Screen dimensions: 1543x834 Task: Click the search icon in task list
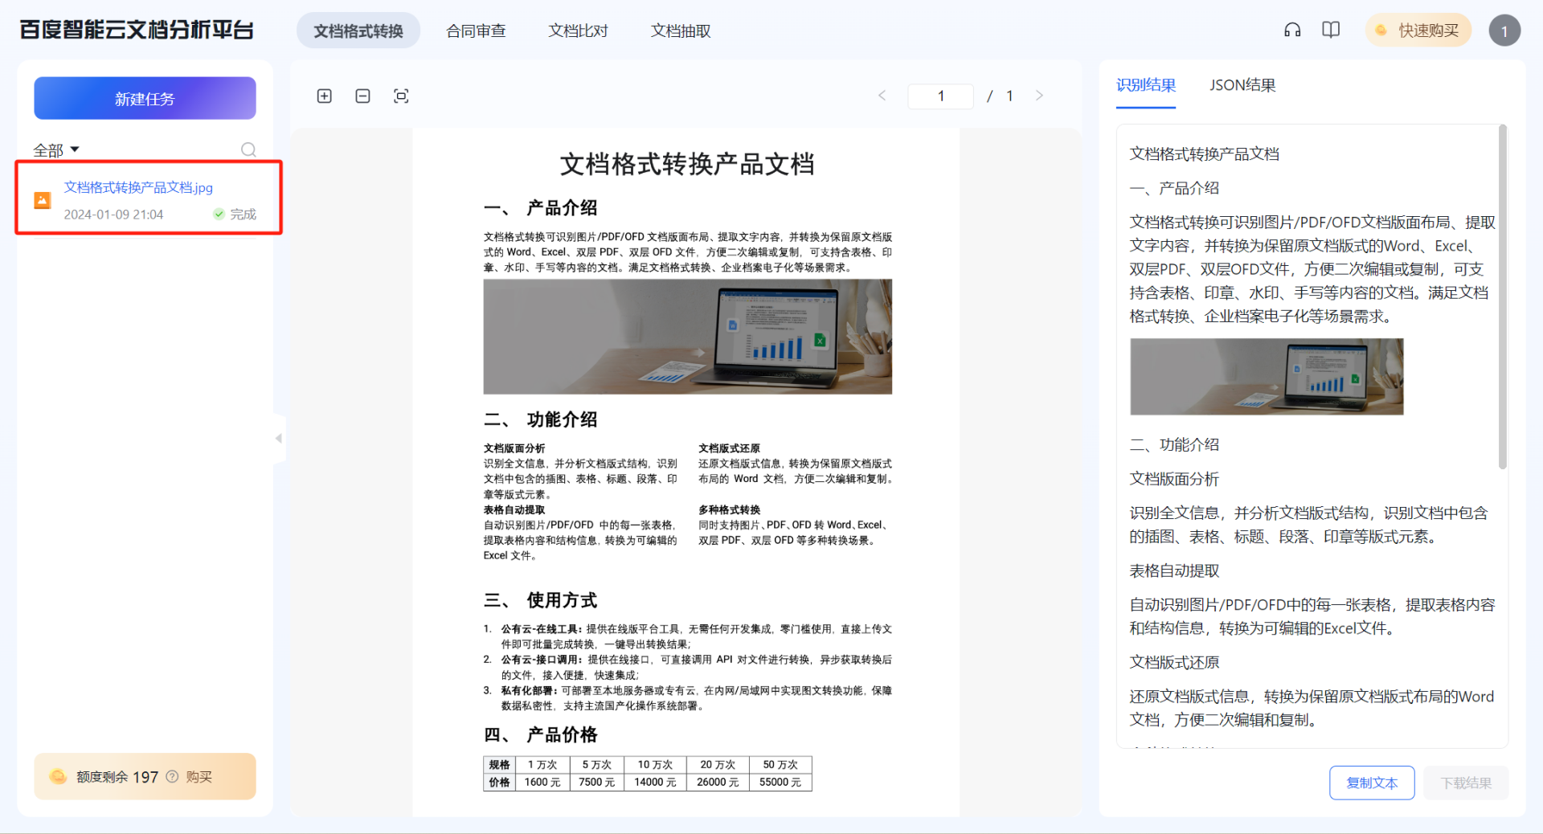[248, 149]
